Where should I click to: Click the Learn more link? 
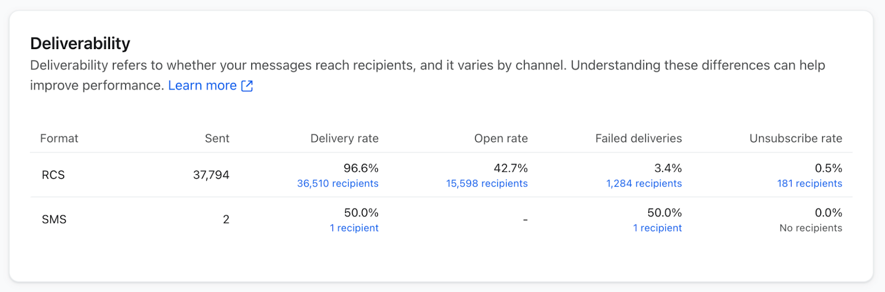tap(202, 86)
